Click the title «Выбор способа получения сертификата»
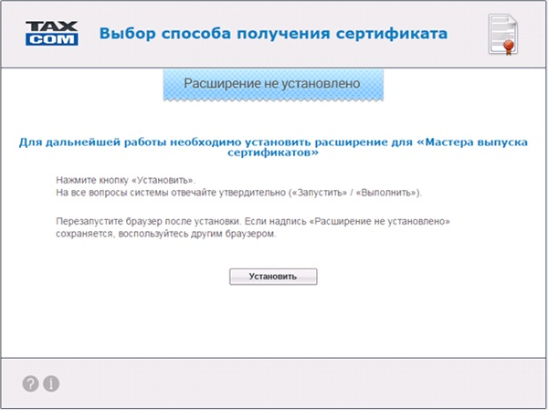The image size is (548, 410). click(x=273, y=35)
